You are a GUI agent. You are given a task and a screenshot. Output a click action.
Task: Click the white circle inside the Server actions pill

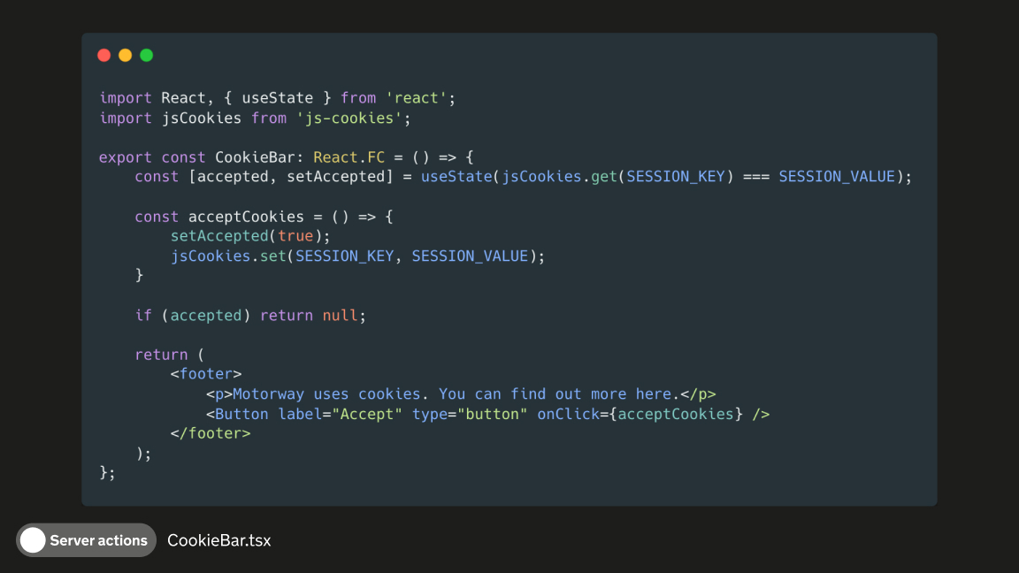click(34, 540)
